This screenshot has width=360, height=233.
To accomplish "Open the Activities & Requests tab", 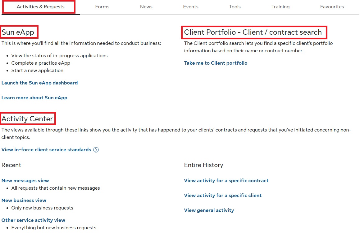I will pos(41,7).
